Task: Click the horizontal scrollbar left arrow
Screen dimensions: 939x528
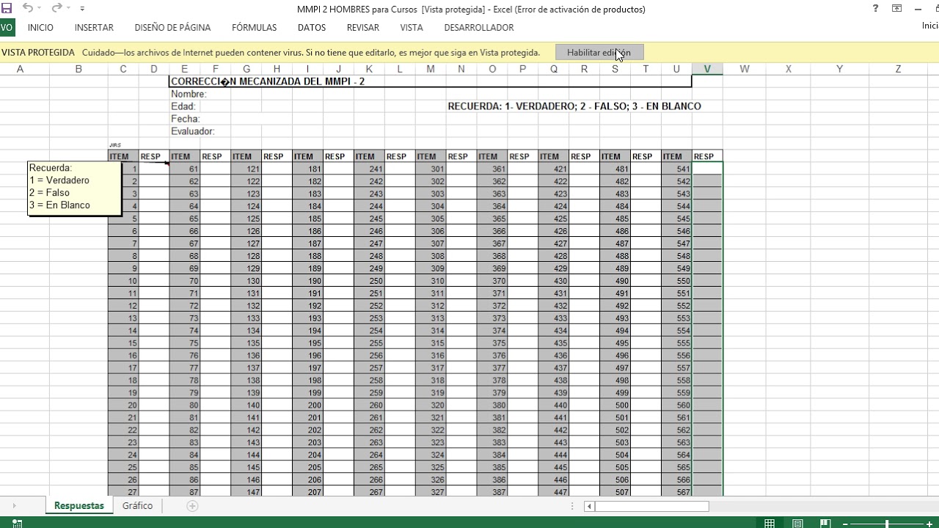Action: pos(589,506)
